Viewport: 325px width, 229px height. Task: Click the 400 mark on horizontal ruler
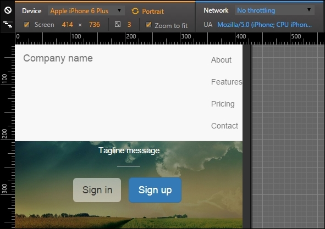coord(241,36)
